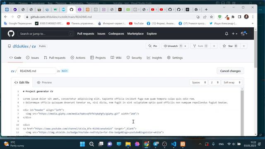Edit the README.md filename field
This screenshot has height=149, width=265.
[x=37, y=71]
